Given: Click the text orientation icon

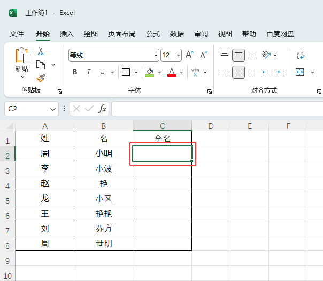Looking at the screenshot, I should click(x=266, y=55).
